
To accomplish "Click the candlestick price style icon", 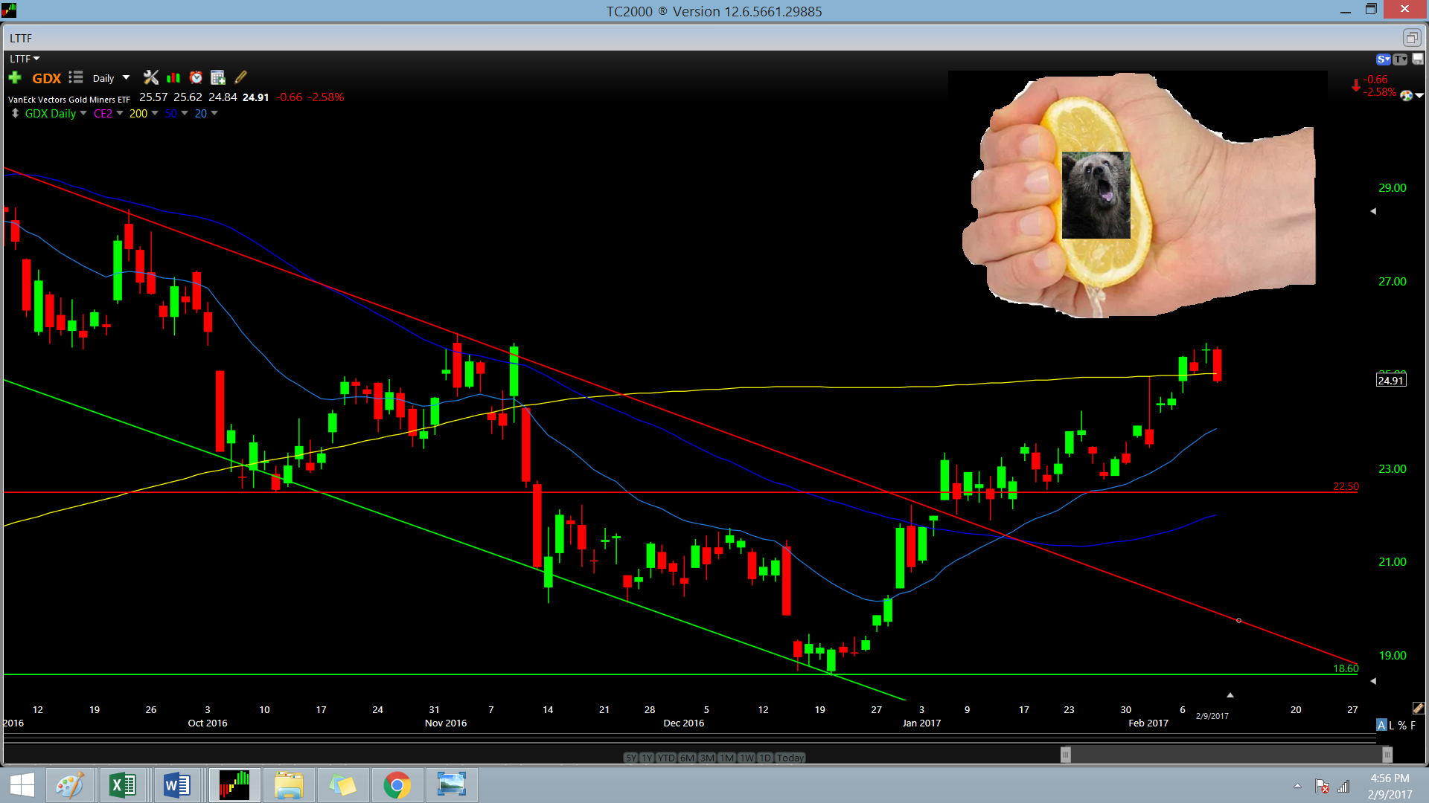I will point(173,77).
